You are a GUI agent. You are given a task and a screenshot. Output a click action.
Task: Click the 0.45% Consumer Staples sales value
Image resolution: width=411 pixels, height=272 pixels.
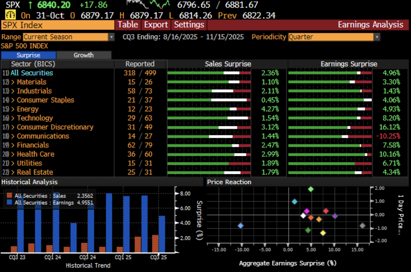pos(270,100)
